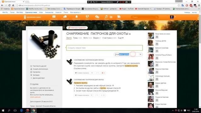Viewport: 201px width, 113px height.
Task: Open the profile avatar in orange bar
Action: [x=172, y=17]
